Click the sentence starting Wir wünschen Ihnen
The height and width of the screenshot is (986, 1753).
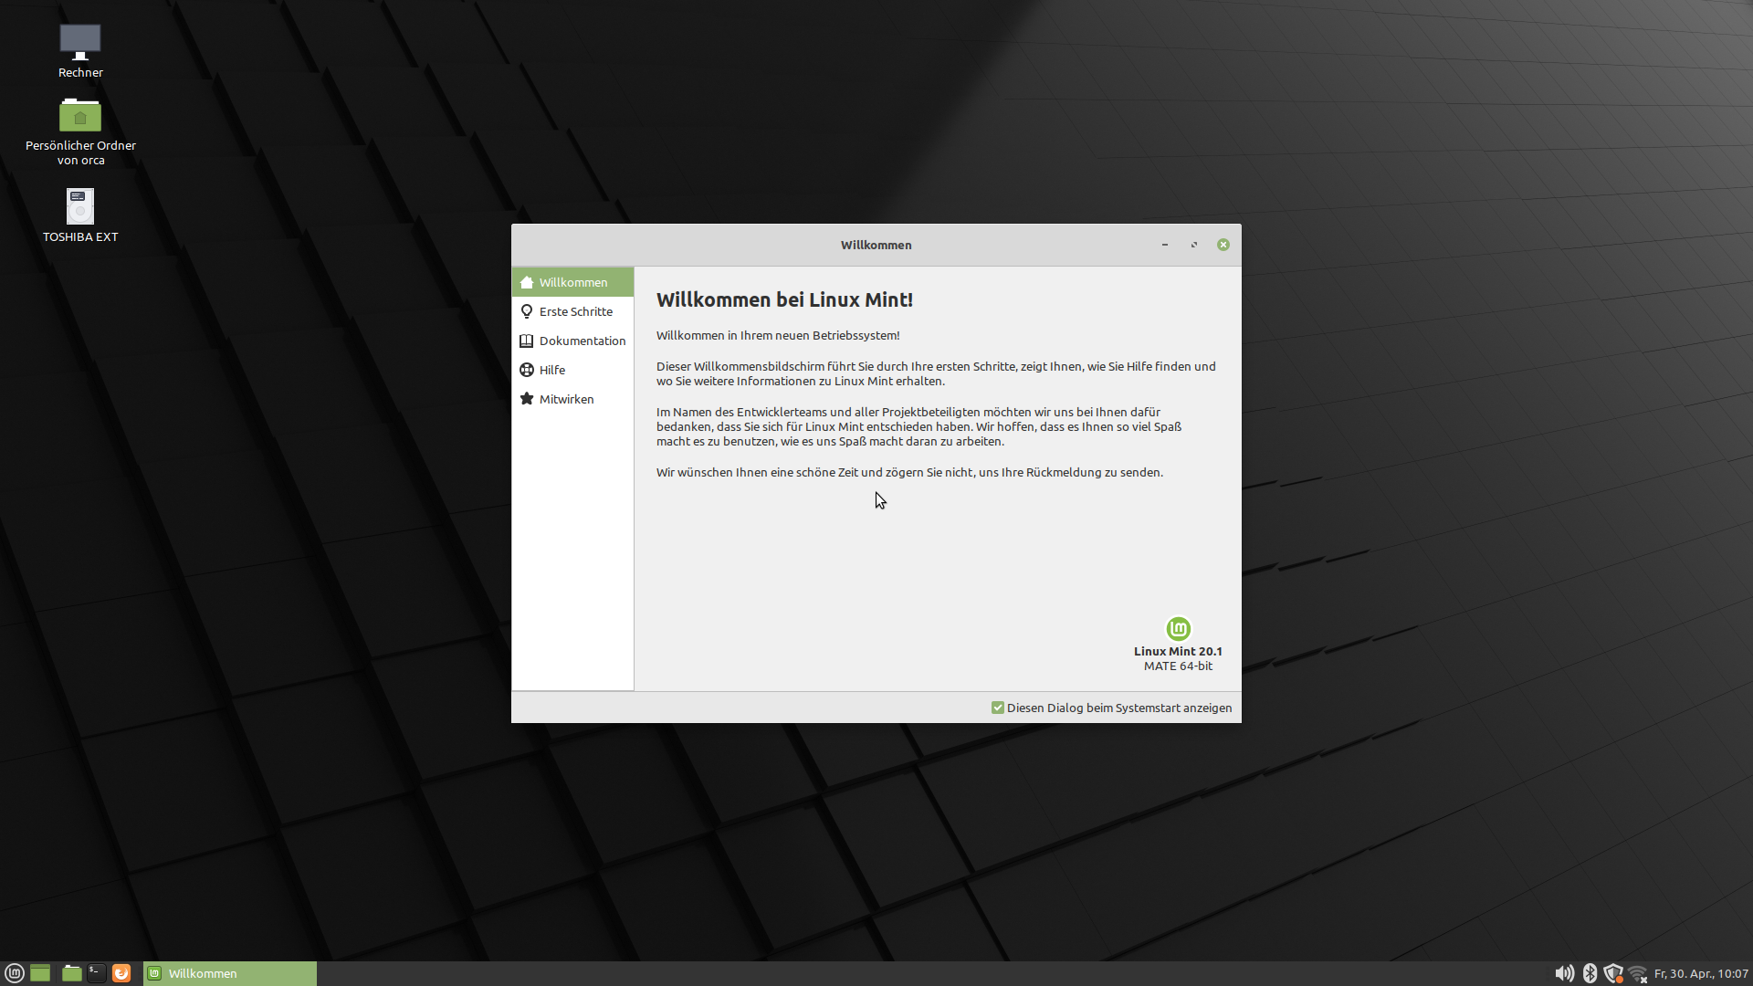click(909, 472)
